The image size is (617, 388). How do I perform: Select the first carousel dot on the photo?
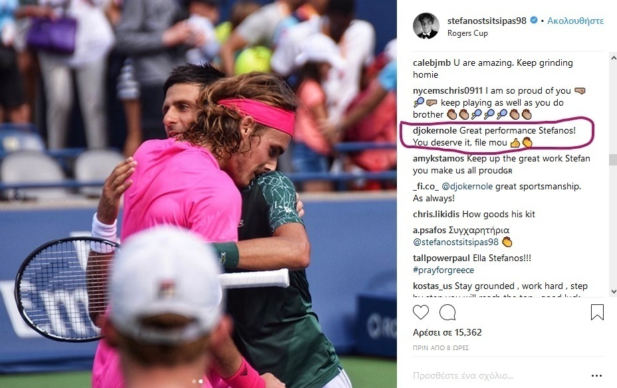coord(193,381)
